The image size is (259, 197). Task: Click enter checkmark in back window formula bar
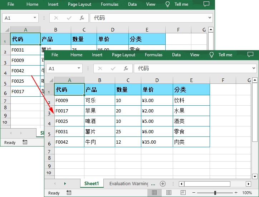coord(69,18)
